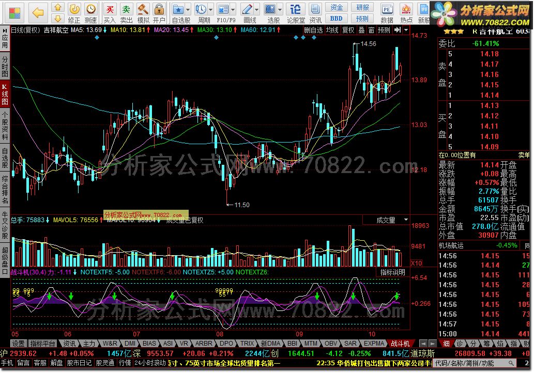This screenshot has height=373, width=534.
Task: Click the 周期 period clock icon
Action: point(201,9)
